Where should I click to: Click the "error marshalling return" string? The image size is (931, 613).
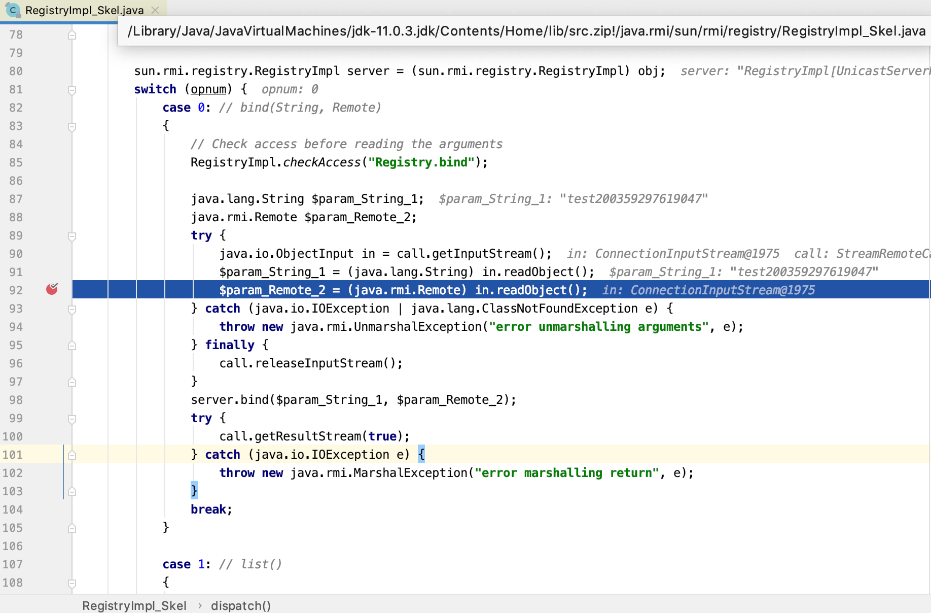click(x=566, y=473)
